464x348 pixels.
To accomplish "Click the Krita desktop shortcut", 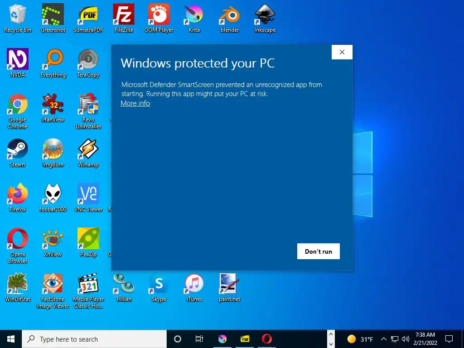I will coord(194,18).
